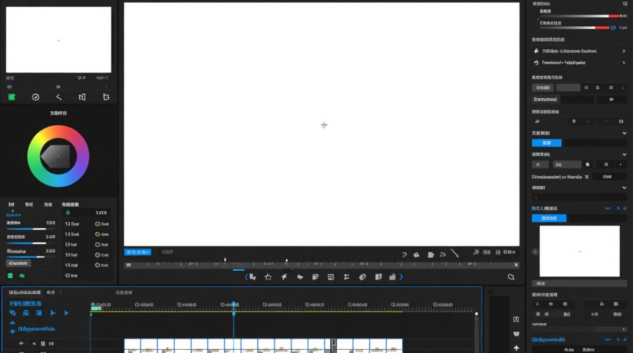
Task: Toggle the first yellow circle in the left list
Action: pyautogui.click(x=97, y=224)
